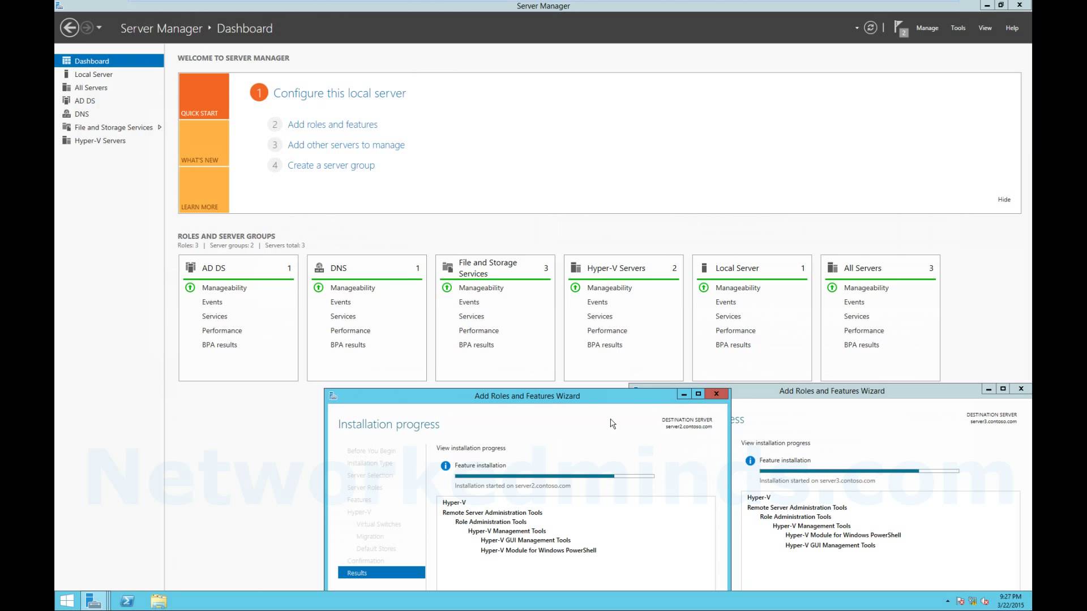The width and height of the screenshot is (1087, 611).
Task: Select Hyper-V Servers in the sidebar
Action: (109, 140)
